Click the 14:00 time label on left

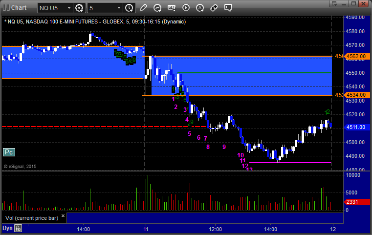[84, 229]
